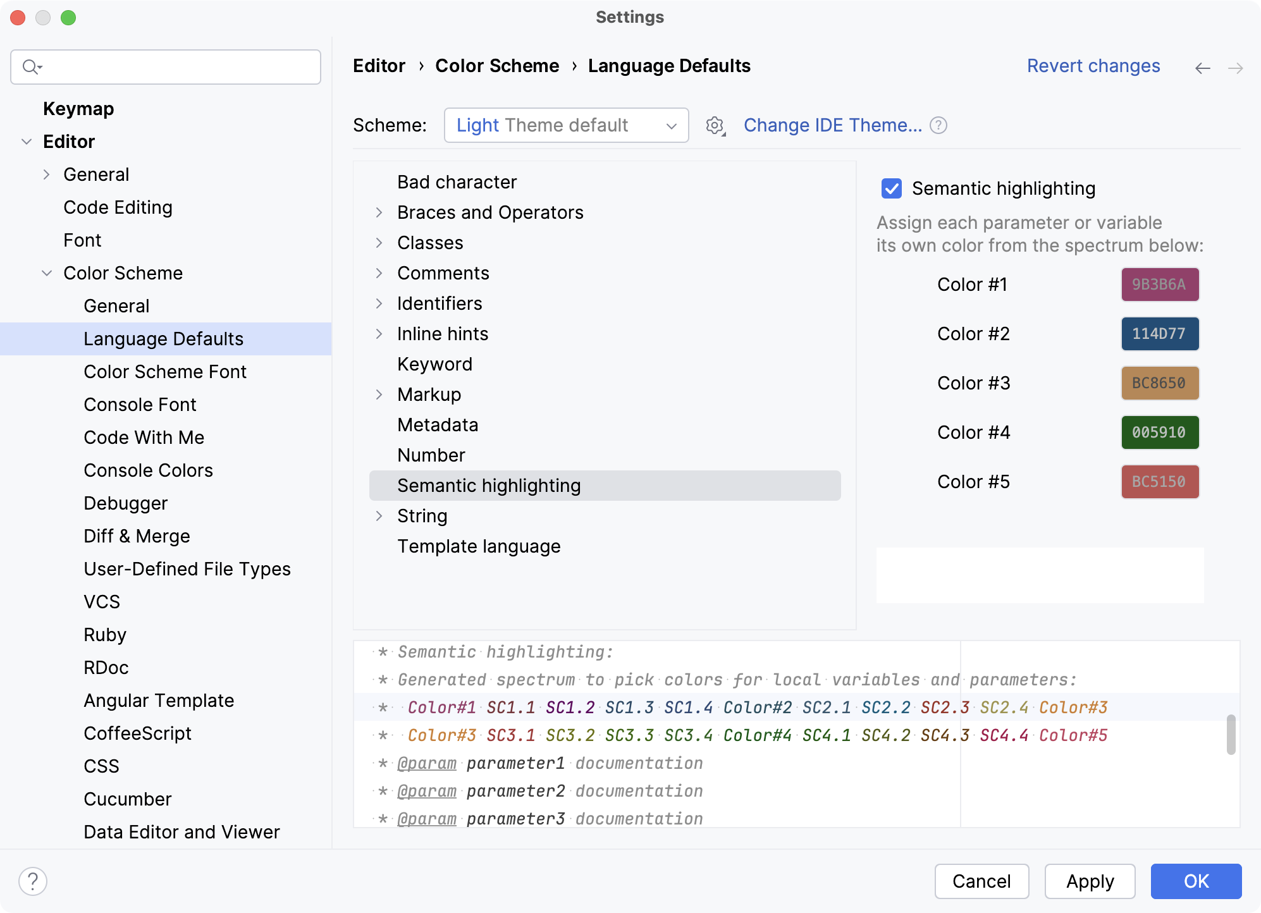Viewport: 1261px width, 913px height.
Task: Click Color Scheme in the breadcrumb path
Action: tap(497, 66)
